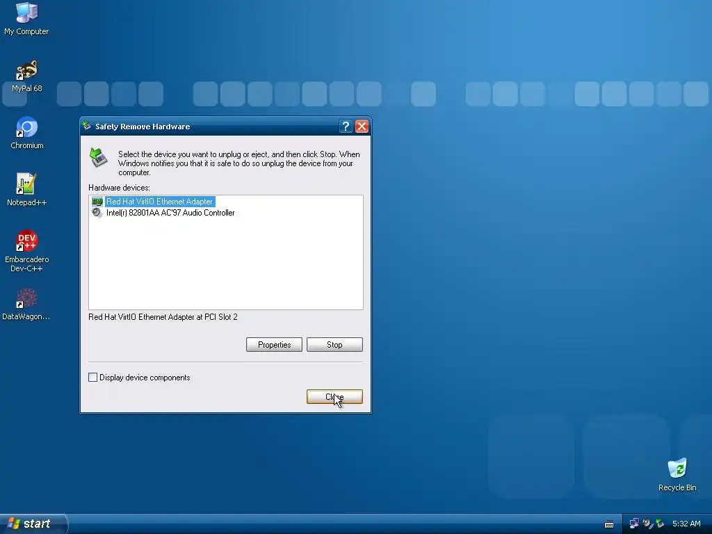
Task: Open the Start menu
Action: point(33,524)
